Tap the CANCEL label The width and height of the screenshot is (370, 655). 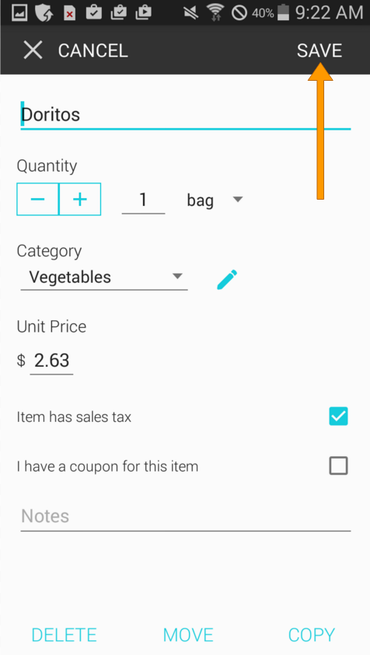(92, 51)
